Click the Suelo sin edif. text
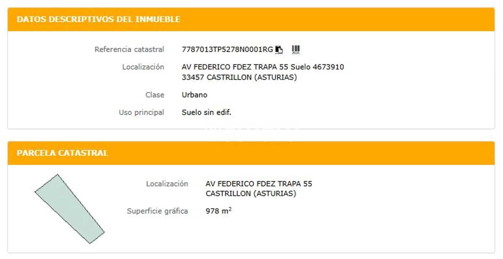This screenshot has height=259, width=503. (x=207, y=112)
